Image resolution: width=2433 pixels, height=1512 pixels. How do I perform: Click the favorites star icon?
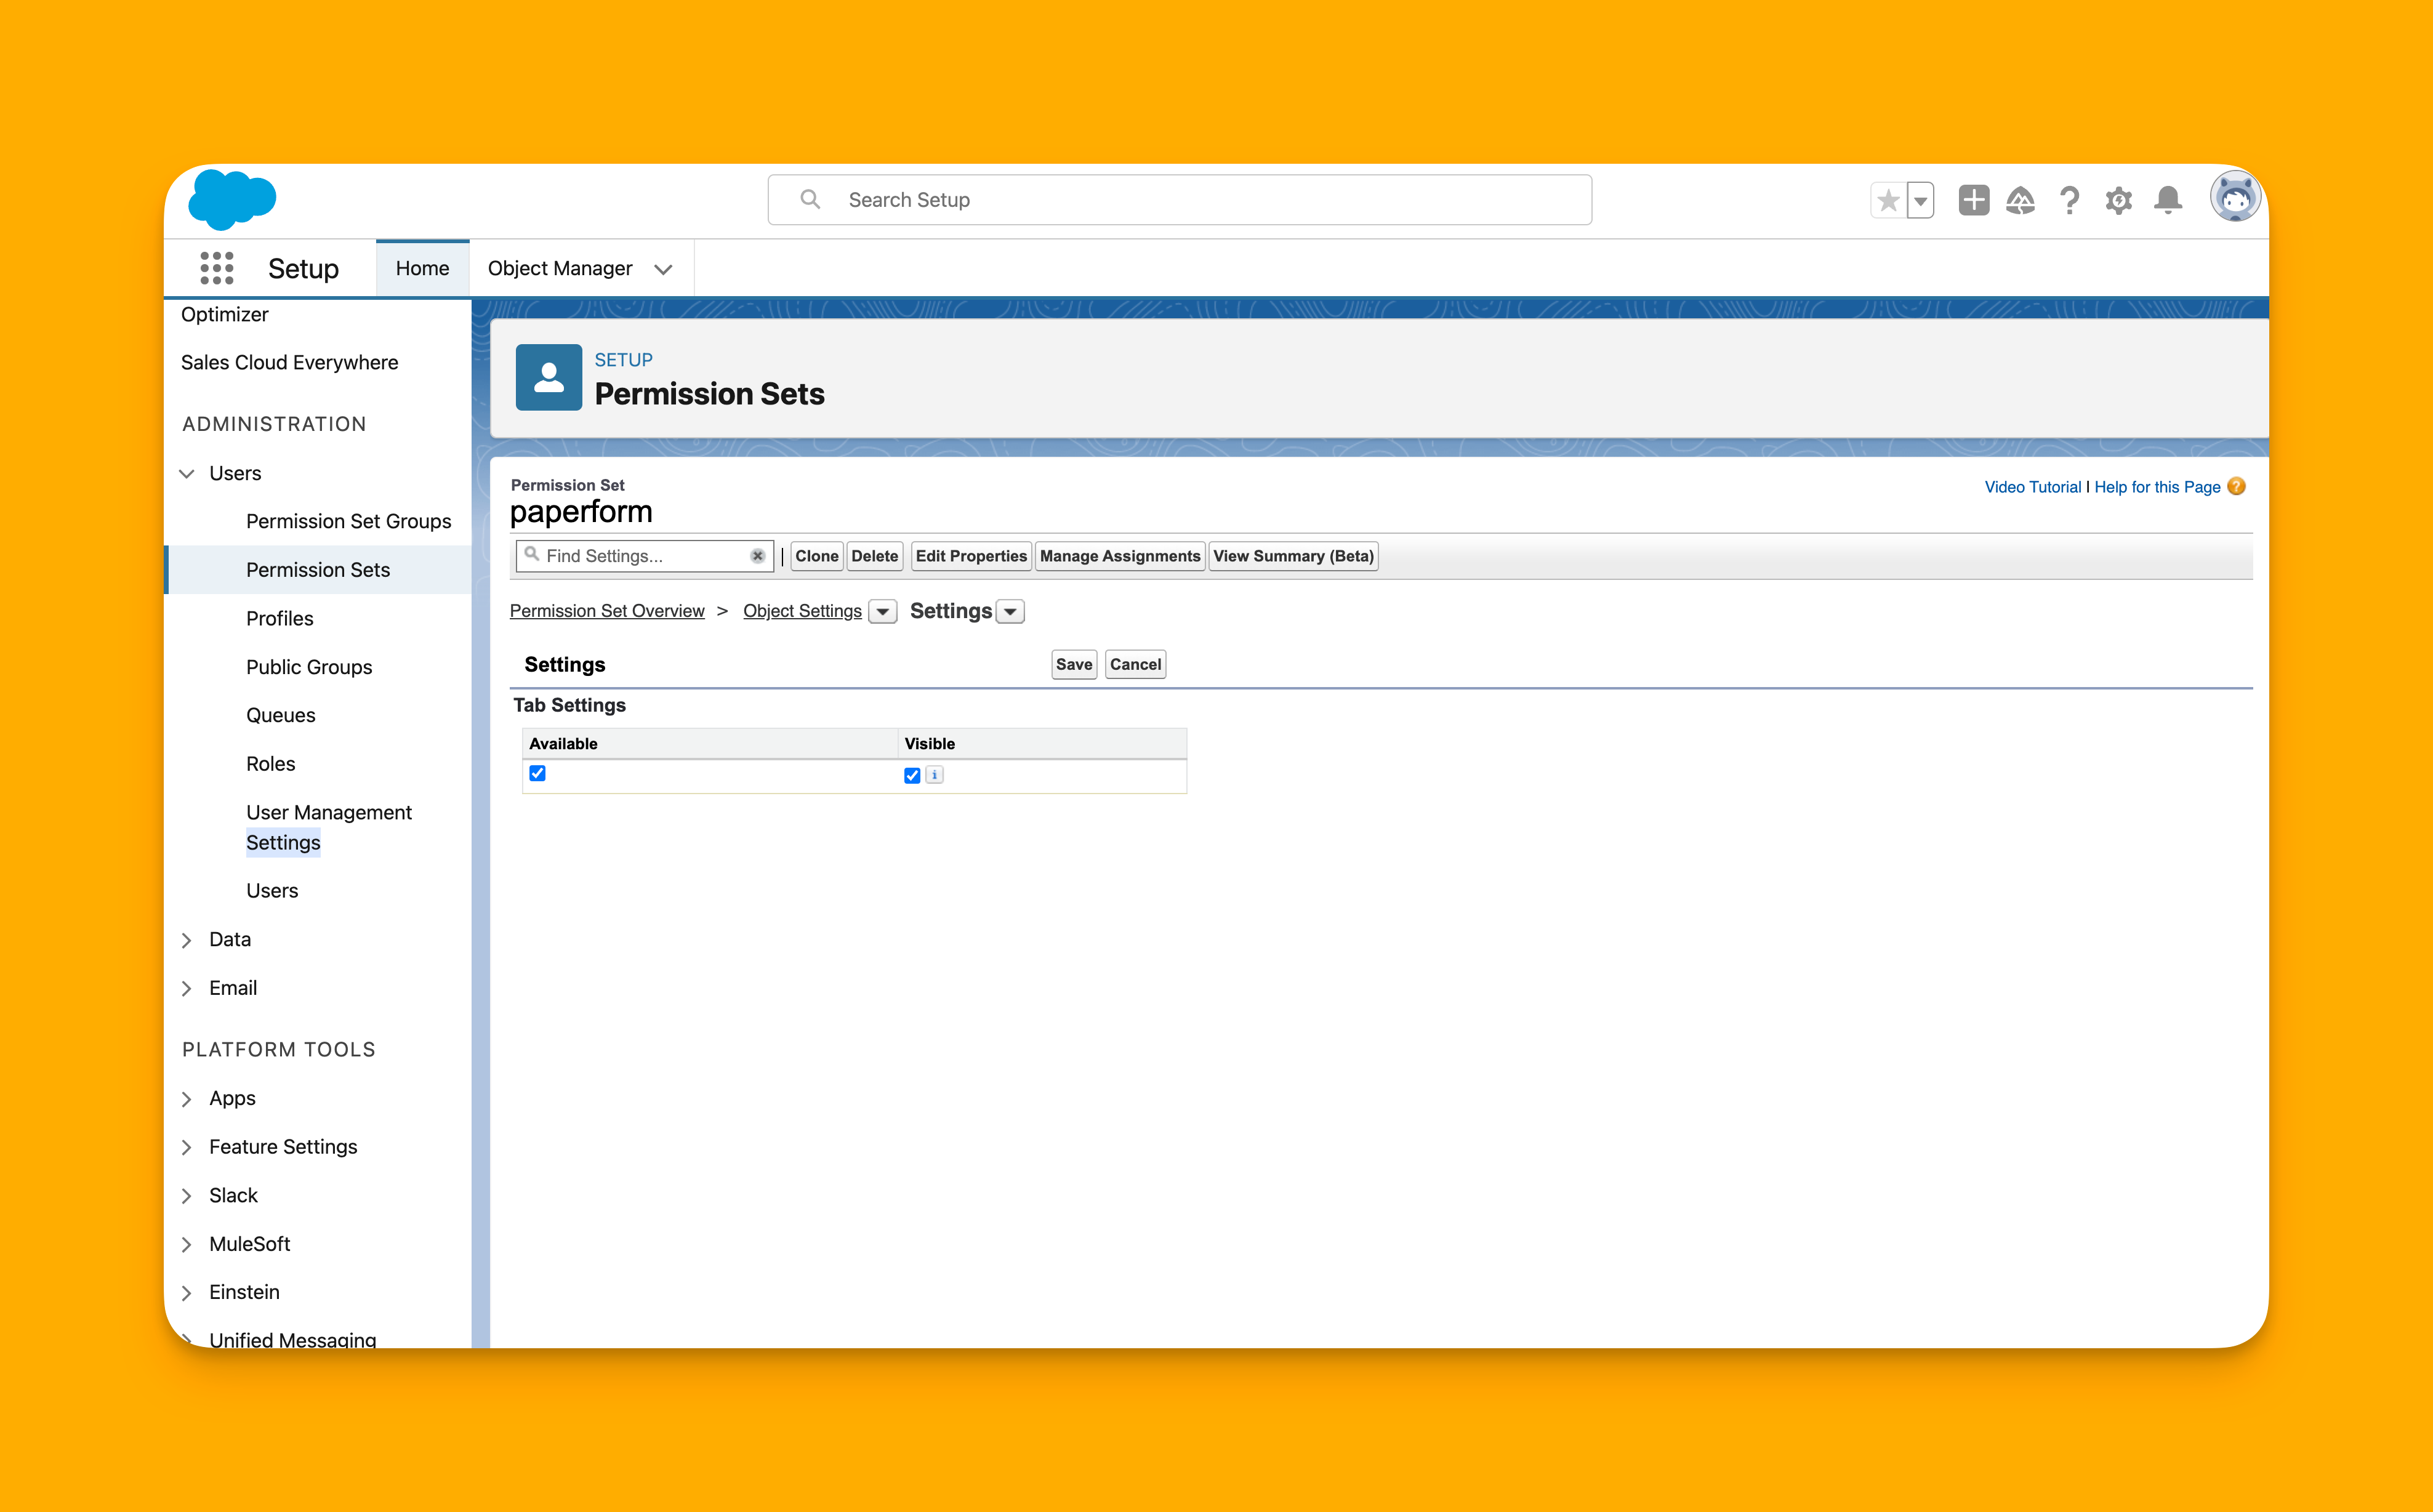[1888, 200]
